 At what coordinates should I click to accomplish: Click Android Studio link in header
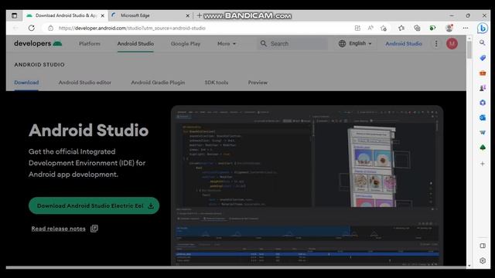click(x=404, y=44)
